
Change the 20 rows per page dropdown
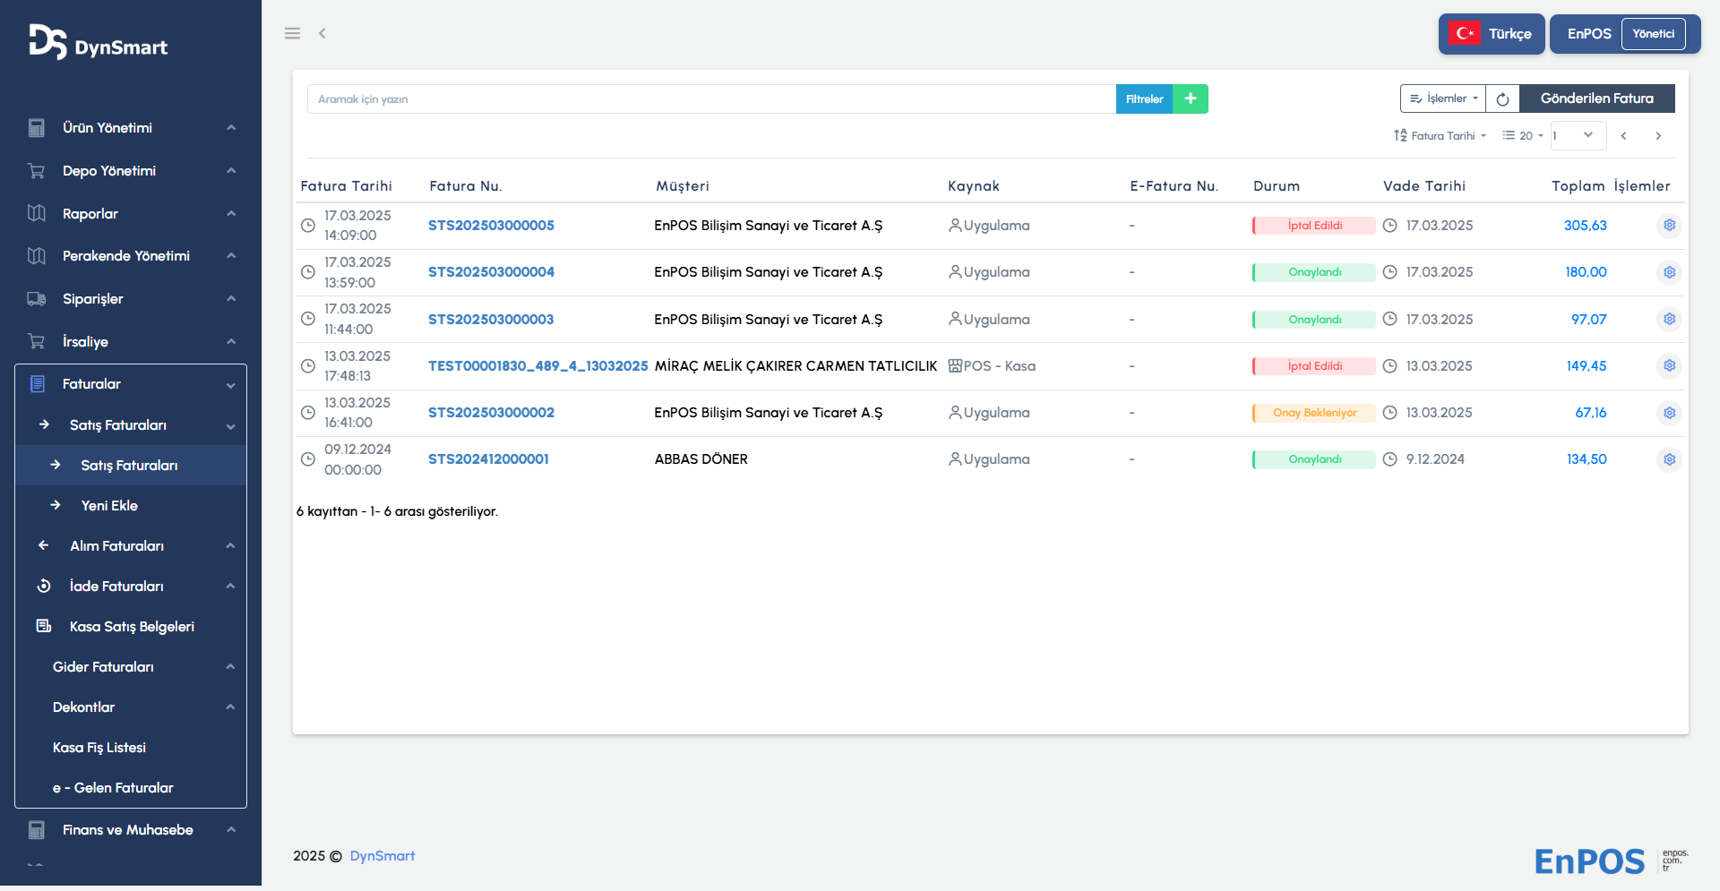[x=1523, y=136]
